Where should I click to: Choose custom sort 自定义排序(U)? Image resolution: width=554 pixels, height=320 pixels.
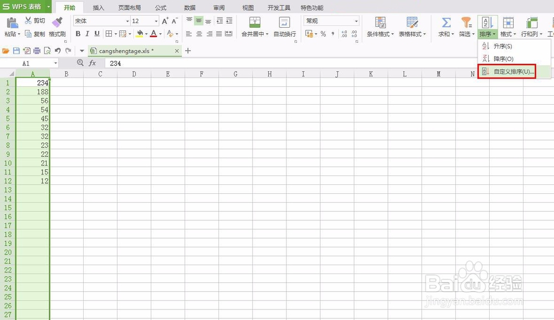[514, 71]
